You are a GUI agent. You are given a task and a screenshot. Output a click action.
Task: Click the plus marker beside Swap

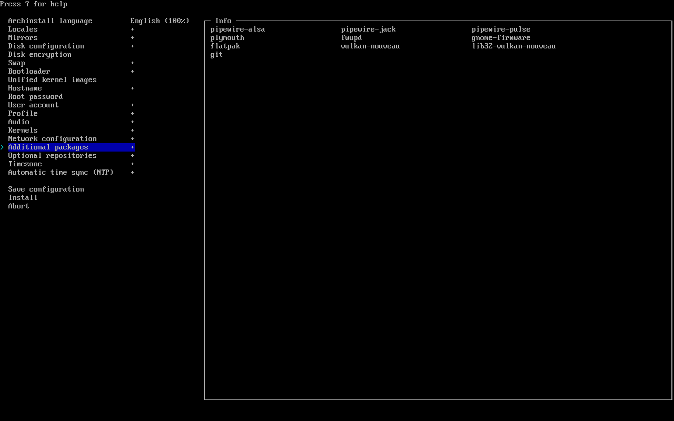tap(133, 63)
